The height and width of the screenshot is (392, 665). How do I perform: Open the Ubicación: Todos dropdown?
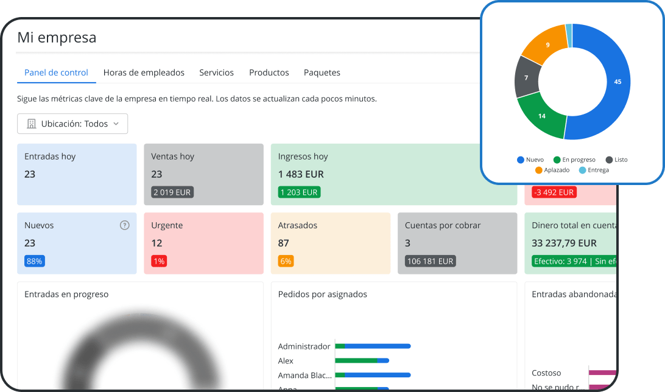[x=72, y=124]
